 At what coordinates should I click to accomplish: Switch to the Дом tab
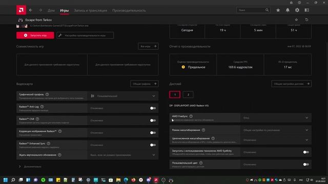(51, 10)
